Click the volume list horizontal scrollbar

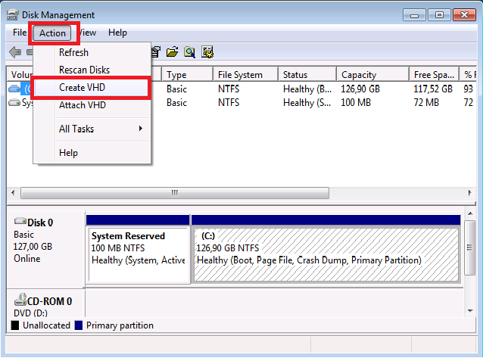(x=174, y=193)
